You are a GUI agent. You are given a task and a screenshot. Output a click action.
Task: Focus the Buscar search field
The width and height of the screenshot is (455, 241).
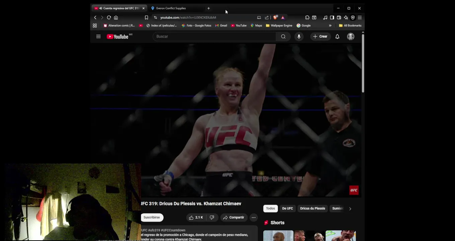point(214,36)
